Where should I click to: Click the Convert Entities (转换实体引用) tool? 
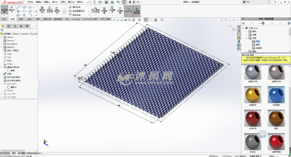point(50,10)
